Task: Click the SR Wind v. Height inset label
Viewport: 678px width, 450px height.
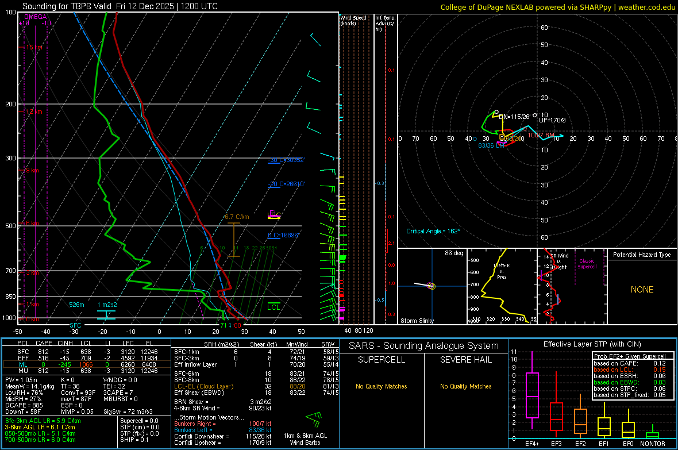Action: [560, 261]
